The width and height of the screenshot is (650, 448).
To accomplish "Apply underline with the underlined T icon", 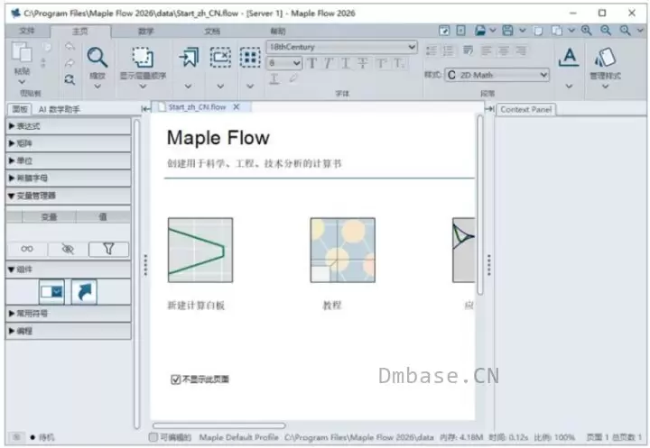I will pos(346,63).
